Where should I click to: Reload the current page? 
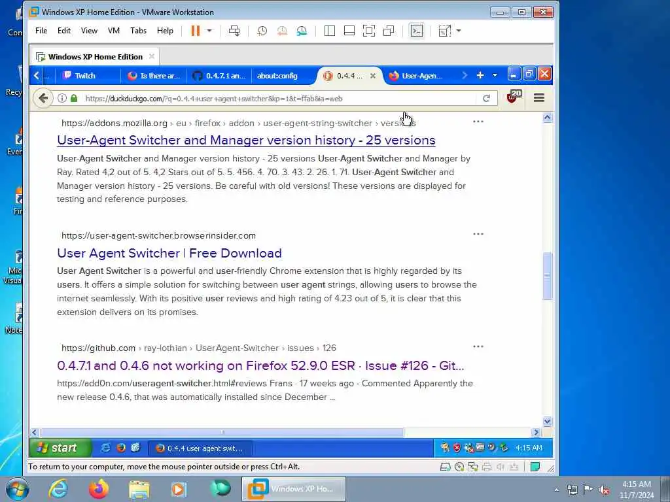(486, 99)
